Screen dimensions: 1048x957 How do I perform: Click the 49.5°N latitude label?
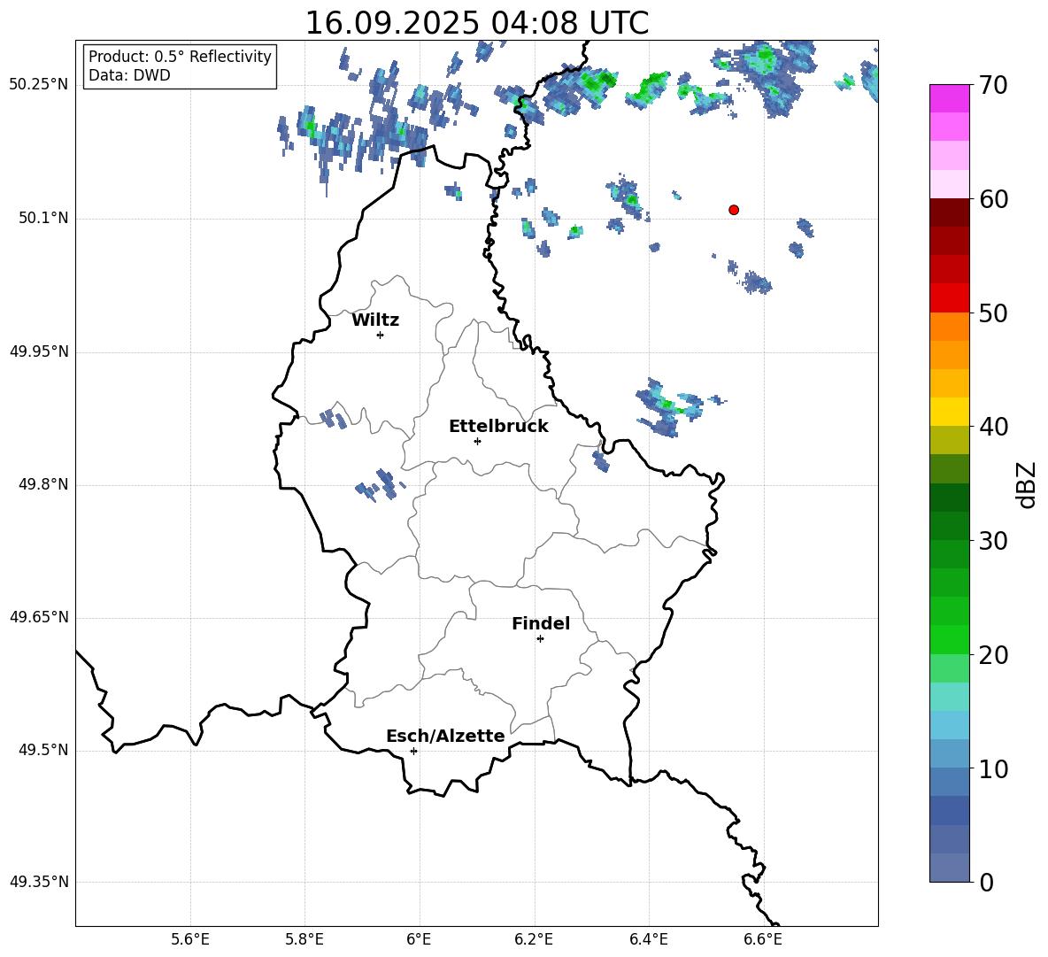(43, 751)
